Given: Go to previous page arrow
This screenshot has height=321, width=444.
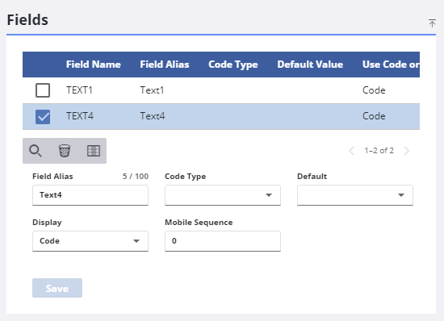Looking at the screenshot, I should click(x=352, y=151).
